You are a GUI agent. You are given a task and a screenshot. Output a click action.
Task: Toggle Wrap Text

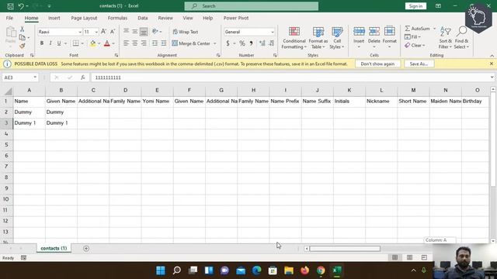click(185, 32)
